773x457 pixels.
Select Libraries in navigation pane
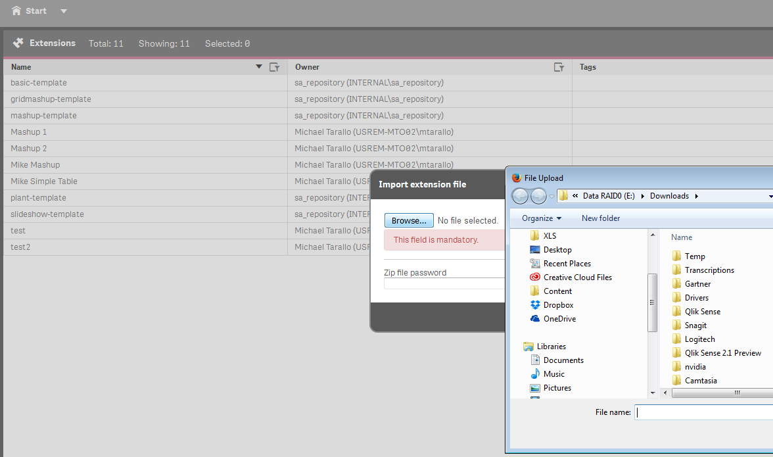coord(544,346)
